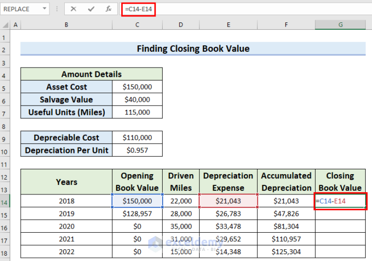This screenshot has height=261, width=372.
Task: Select column C header
Action: (137, 25)
